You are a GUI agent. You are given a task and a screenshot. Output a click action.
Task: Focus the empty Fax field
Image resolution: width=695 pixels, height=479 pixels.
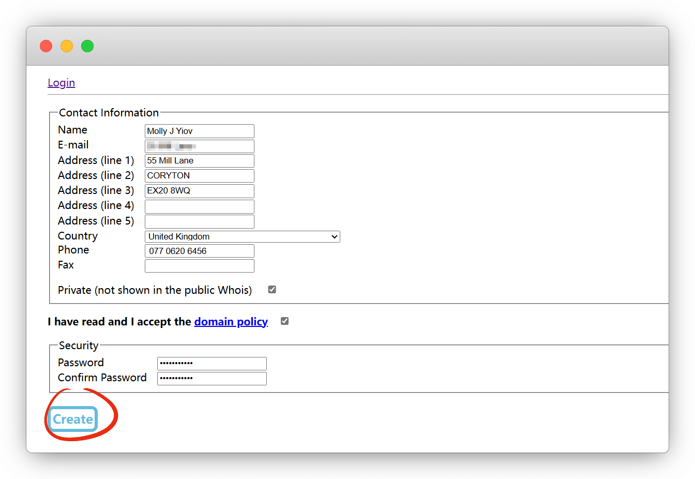pyautogui.click(x=199, y=266)
